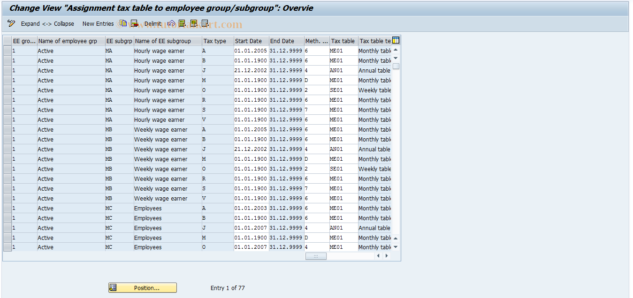The image size is (633, 298).
Task: Click Meth. field D for Hourly wage earner M
Action: tap(317, 80)
